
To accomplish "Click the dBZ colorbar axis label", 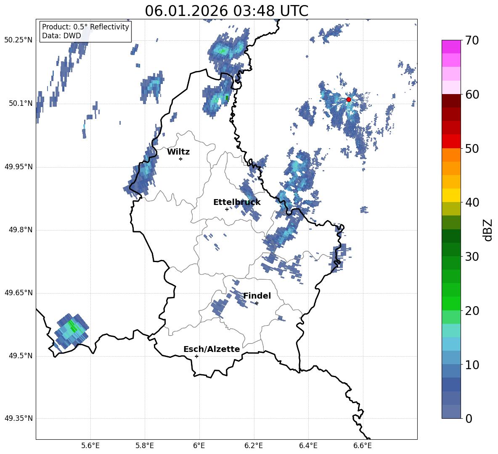I will pyautogui.click(x=487, y=230).
